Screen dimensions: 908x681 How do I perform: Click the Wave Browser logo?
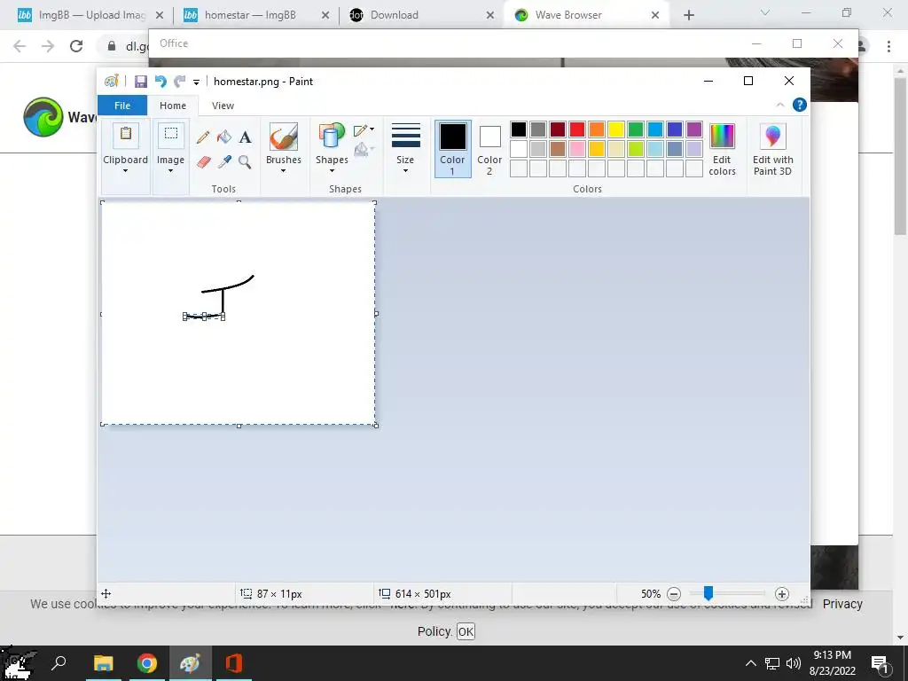[x=43, y=117]
